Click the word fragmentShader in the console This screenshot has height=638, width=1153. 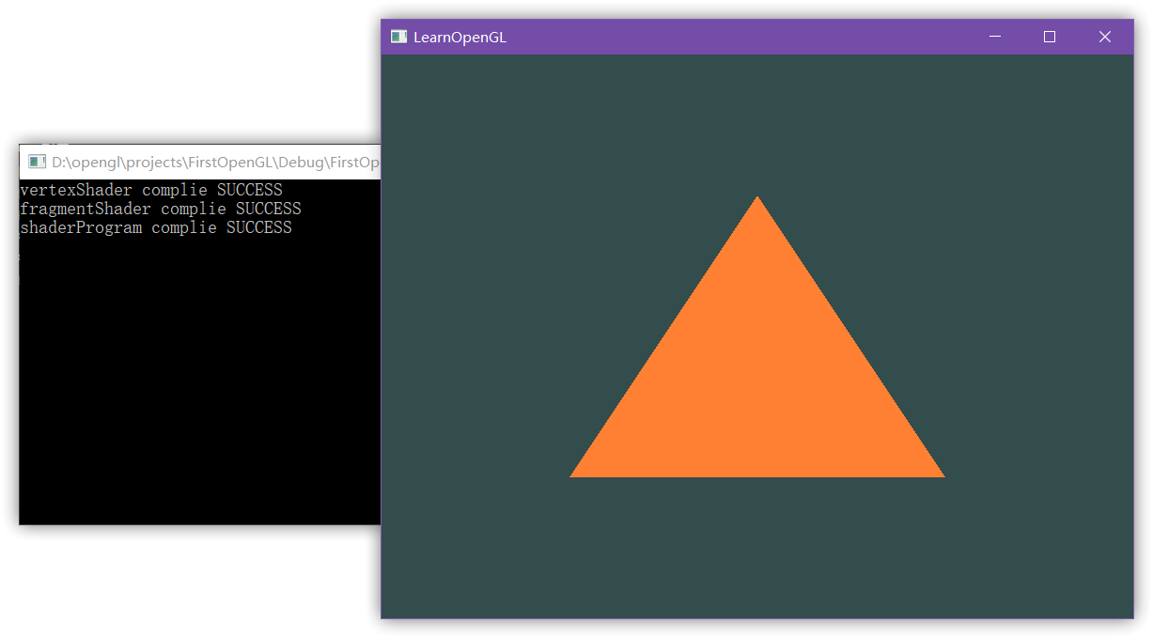click(x=85, y=209)
